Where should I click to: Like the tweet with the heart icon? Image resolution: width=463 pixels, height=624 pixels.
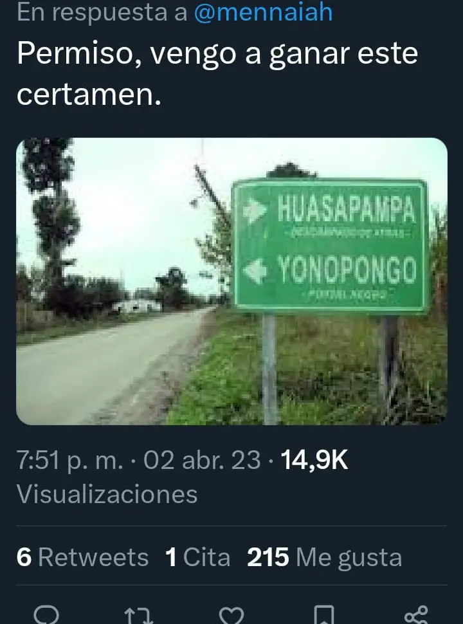(232, 616)
